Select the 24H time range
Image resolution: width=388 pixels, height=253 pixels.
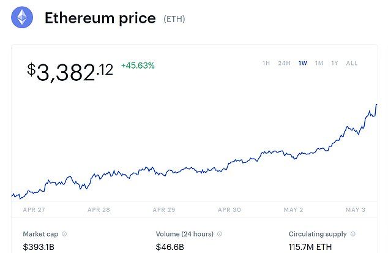click(x=284, y=63)
